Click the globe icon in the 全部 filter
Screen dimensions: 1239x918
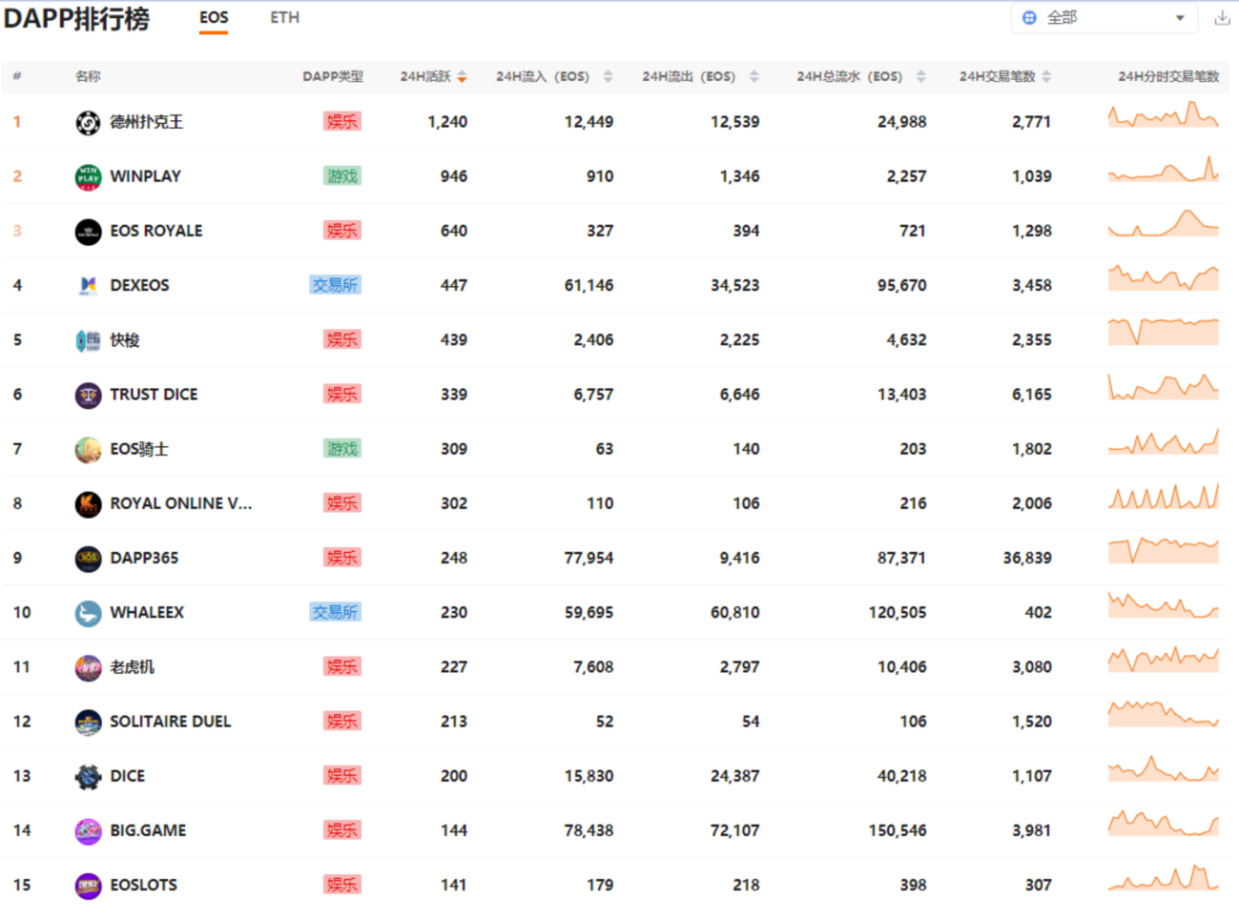pos(1029,17)
